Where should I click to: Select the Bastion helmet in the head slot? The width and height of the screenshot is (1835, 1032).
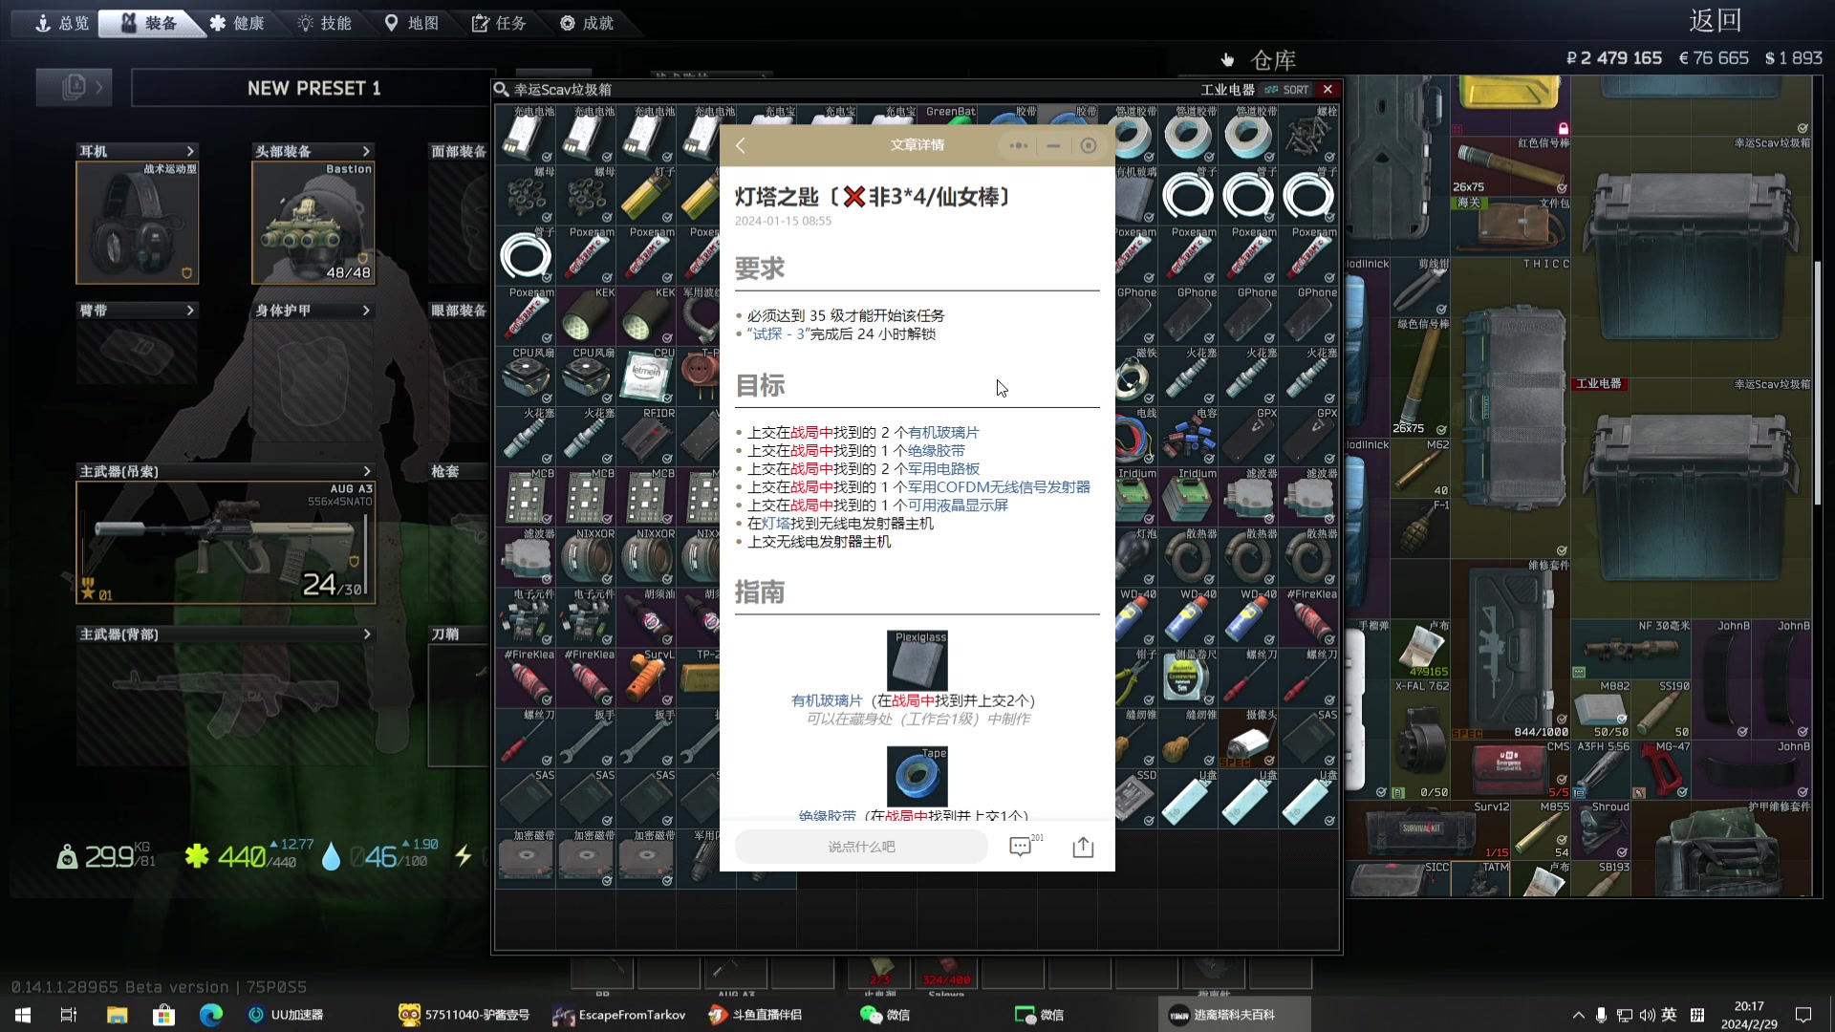[x=313, y=223]
